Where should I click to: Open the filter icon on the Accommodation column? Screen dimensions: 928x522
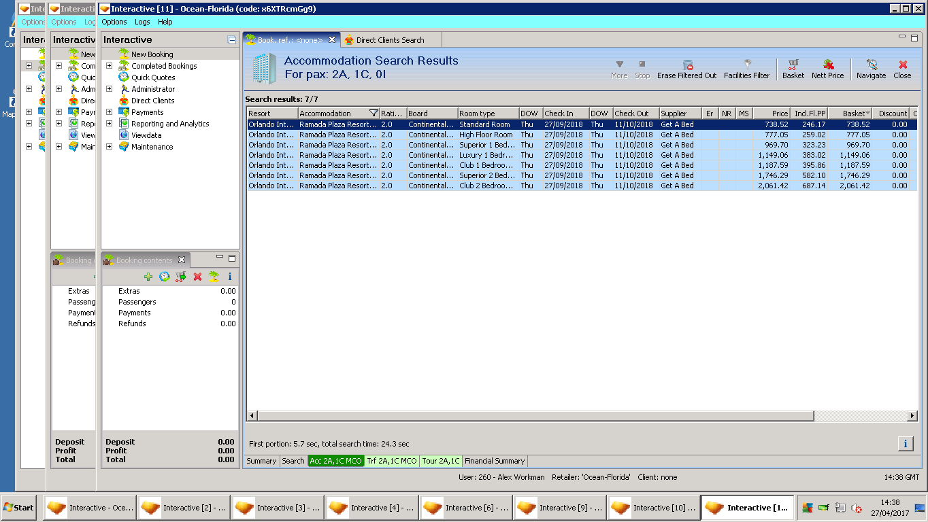click(374, 114)
